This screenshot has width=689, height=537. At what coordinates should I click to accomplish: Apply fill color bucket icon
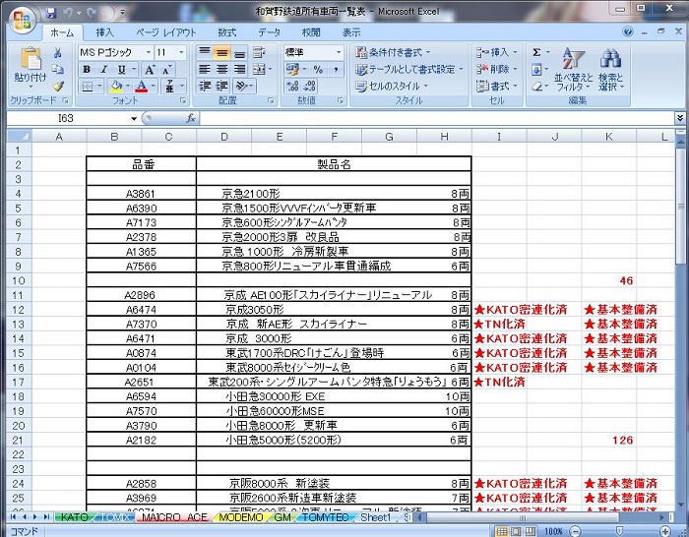tap(116, 86)
